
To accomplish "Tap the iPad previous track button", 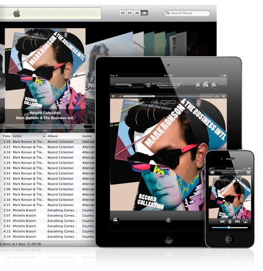I will (x=199, y=85).
